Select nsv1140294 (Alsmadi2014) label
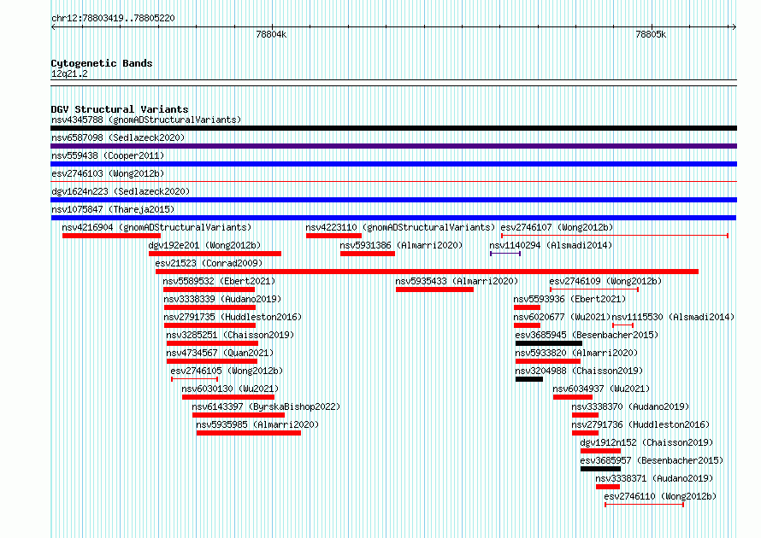 pos(551,245)
